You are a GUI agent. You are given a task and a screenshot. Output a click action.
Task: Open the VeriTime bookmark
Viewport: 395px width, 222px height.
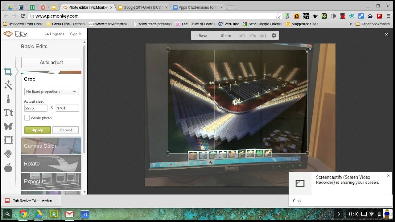pyautogui.click(x=229, y=24)
